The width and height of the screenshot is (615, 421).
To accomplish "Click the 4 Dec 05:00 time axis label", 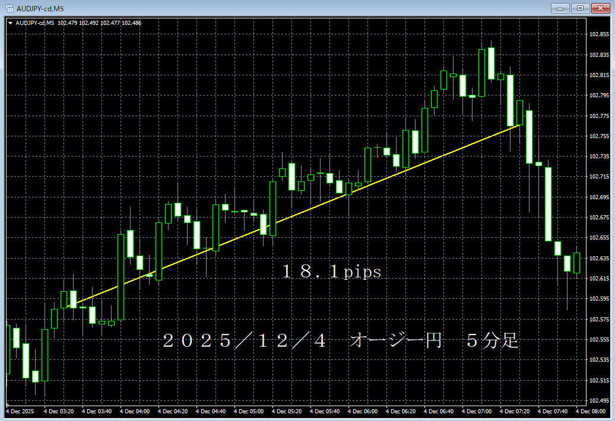I will click(x=249, y=411).
